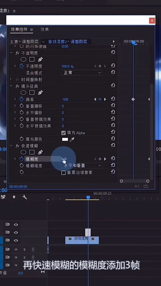Image resolution: width=161 pixels, height=286 pixels.
Task: Switch to the 效果控件 tab
Action: [x=19, y=29]
